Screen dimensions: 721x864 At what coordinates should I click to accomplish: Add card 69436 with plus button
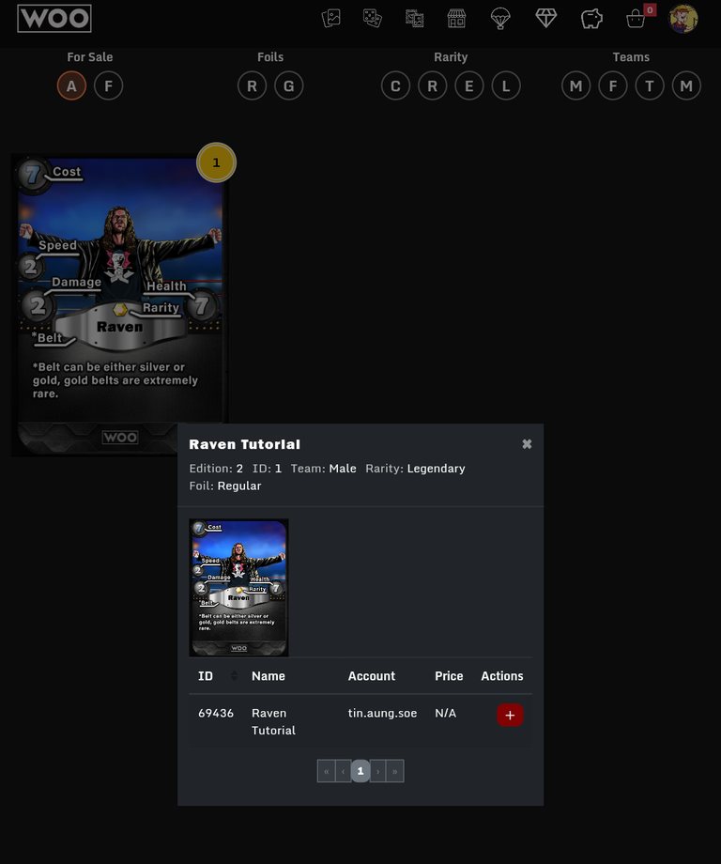510,716
